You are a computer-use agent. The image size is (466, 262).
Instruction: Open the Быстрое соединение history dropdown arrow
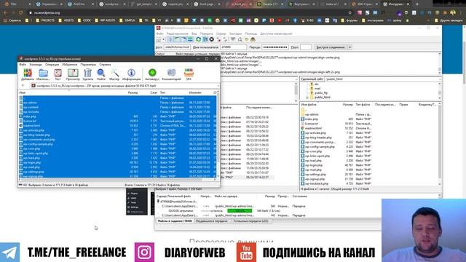point(349,47)
